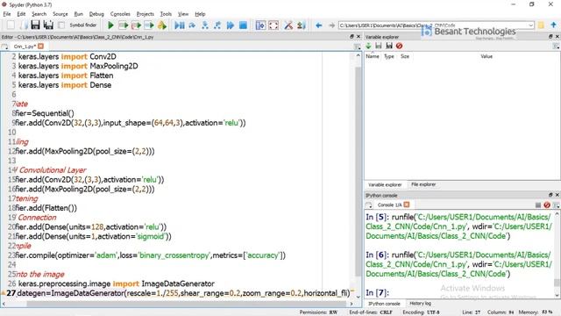This screenshot has height=316, width=561.
Task: Click the debugger Step return icon
Action: 217,25
